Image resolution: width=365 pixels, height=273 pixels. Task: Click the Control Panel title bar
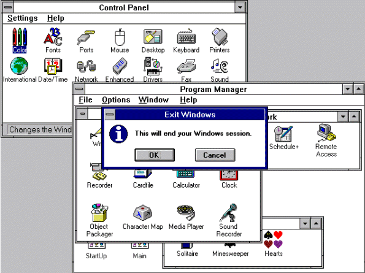pyautogui.click(x=124, y=7)
